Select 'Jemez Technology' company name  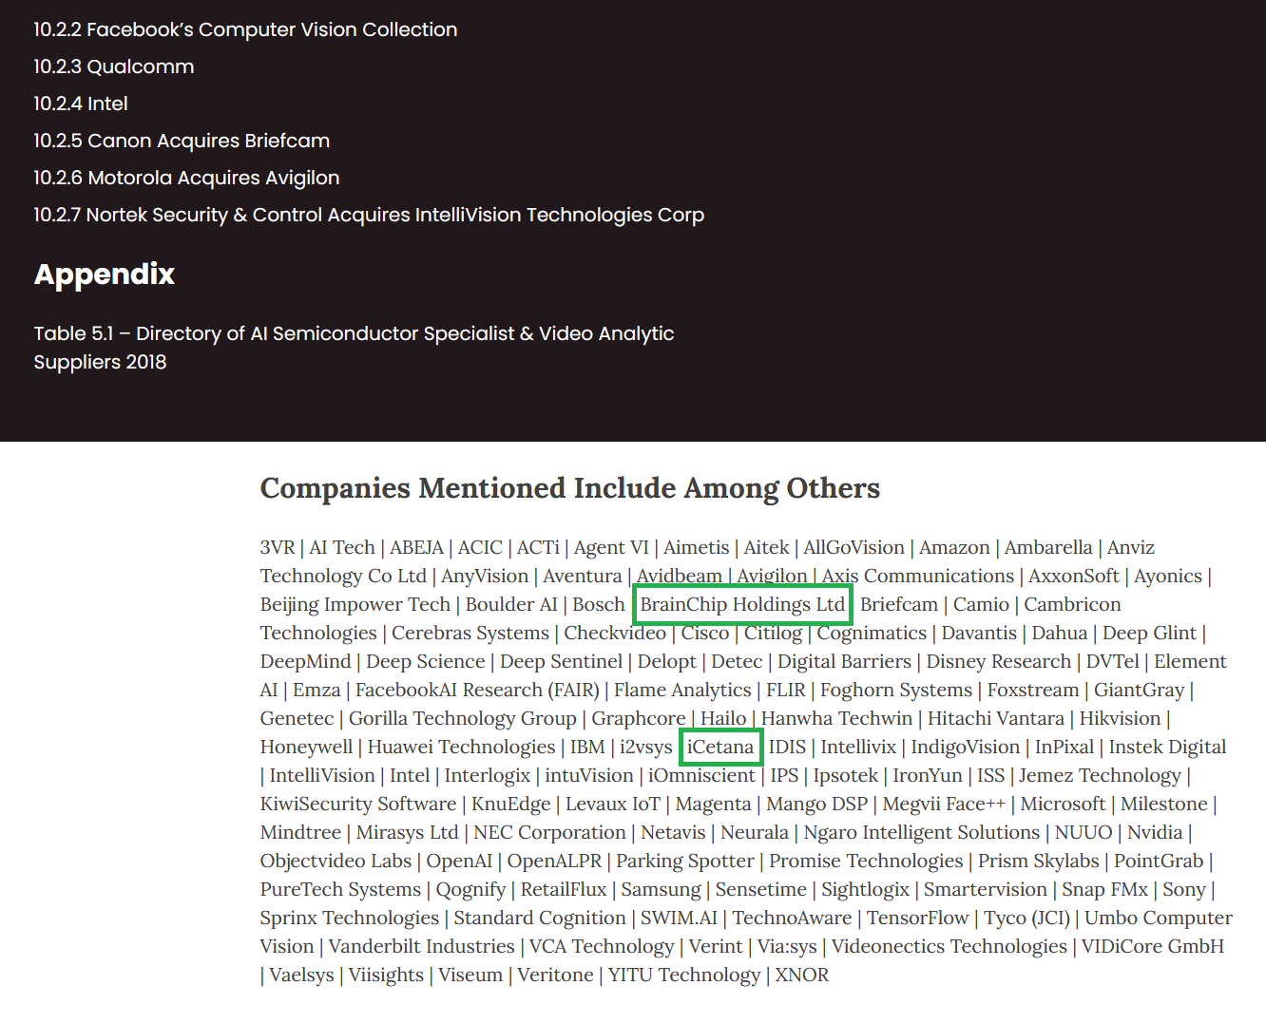point(1100,776)
